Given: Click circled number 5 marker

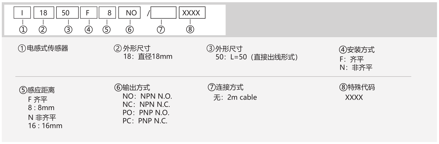Looking at the screenshot, I should coord(107,29).
